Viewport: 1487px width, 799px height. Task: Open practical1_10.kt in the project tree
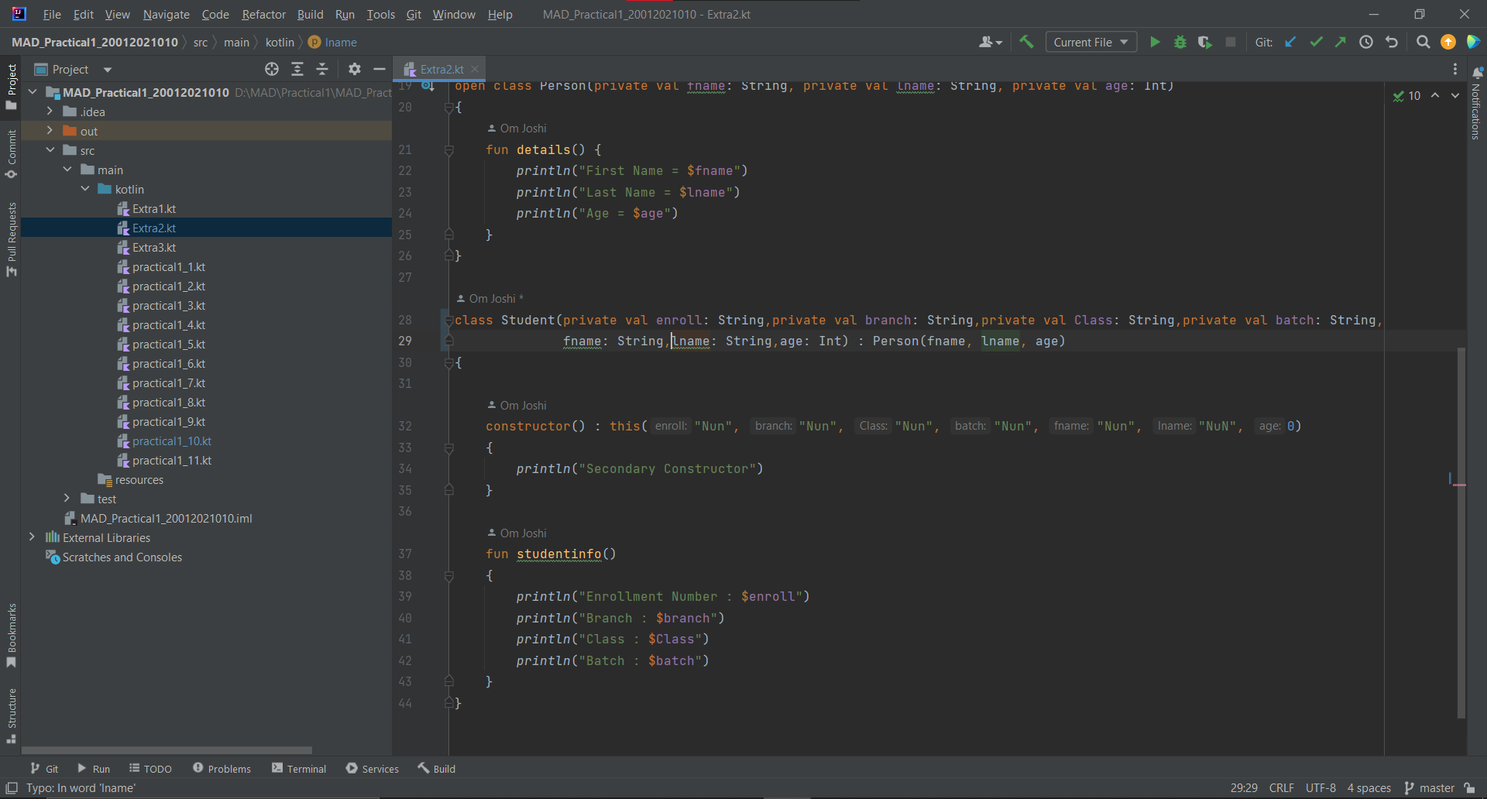171,441
